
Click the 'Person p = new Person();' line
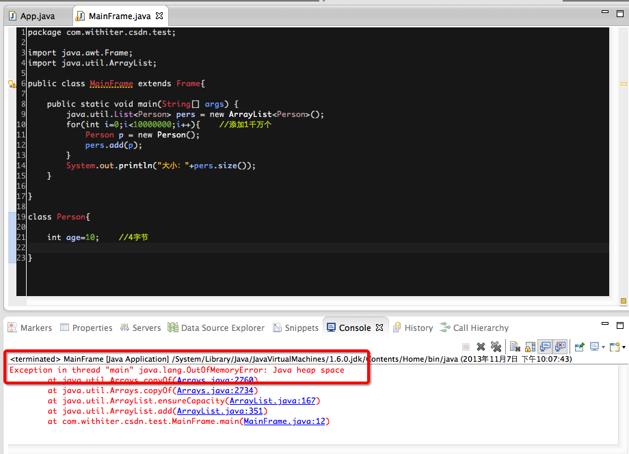142,135
